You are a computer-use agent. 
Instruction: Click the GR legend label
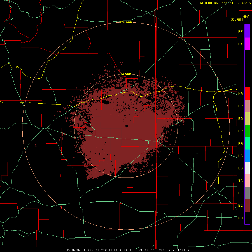point(240,106)
